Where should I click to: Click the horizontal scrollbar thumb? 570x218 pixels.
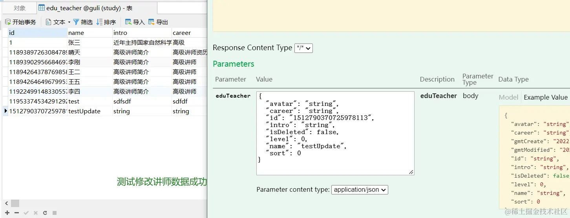point(15,203)
